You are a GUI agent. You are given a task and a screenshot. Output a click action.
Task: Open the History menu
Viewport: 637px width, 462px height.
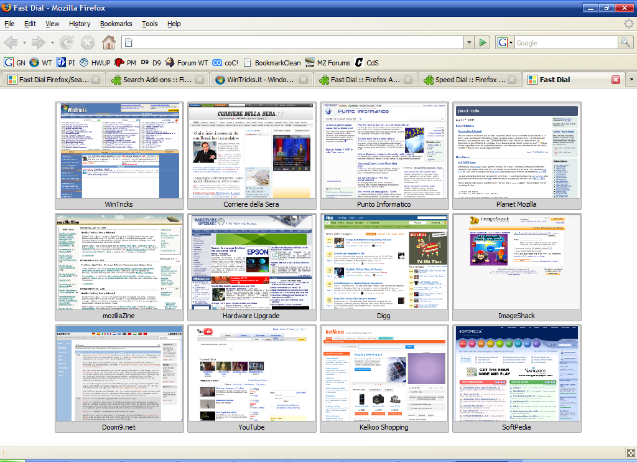80,24
